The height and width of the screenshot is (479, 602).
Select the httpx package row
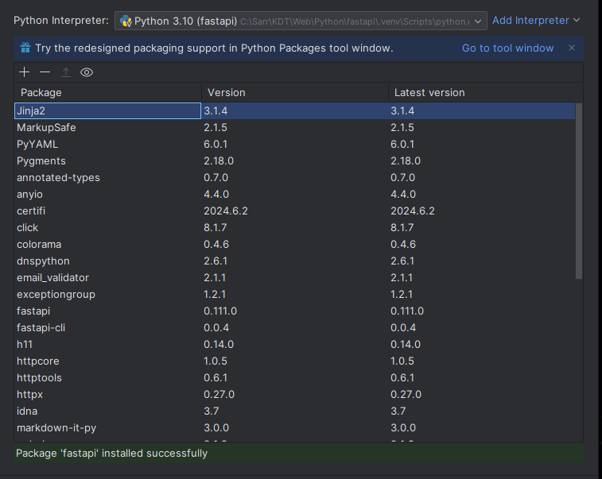coord(295,394)
